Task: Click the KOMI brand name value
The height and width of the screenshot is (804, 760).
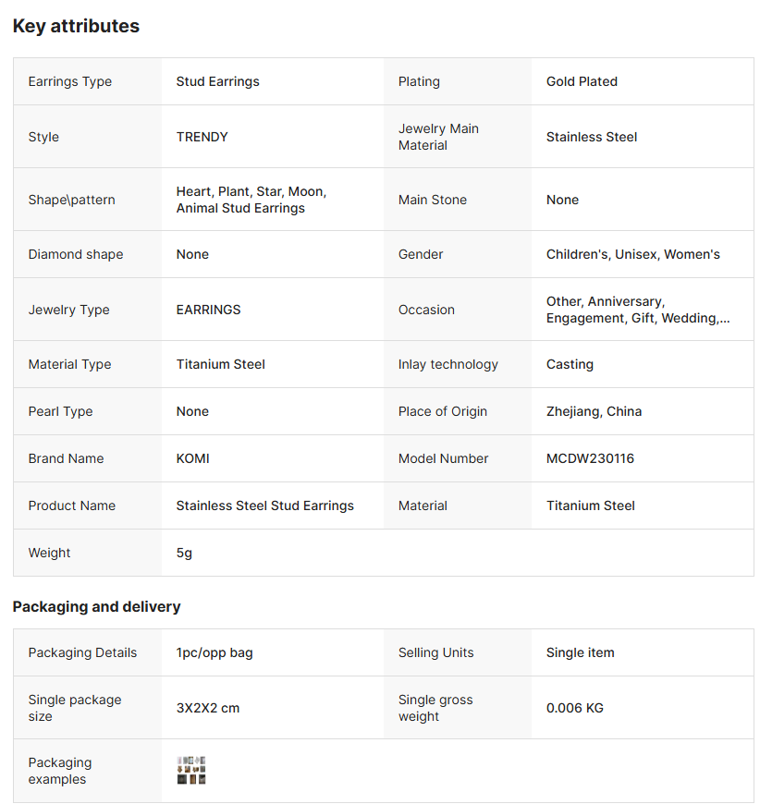Action: tap(192, 458)
